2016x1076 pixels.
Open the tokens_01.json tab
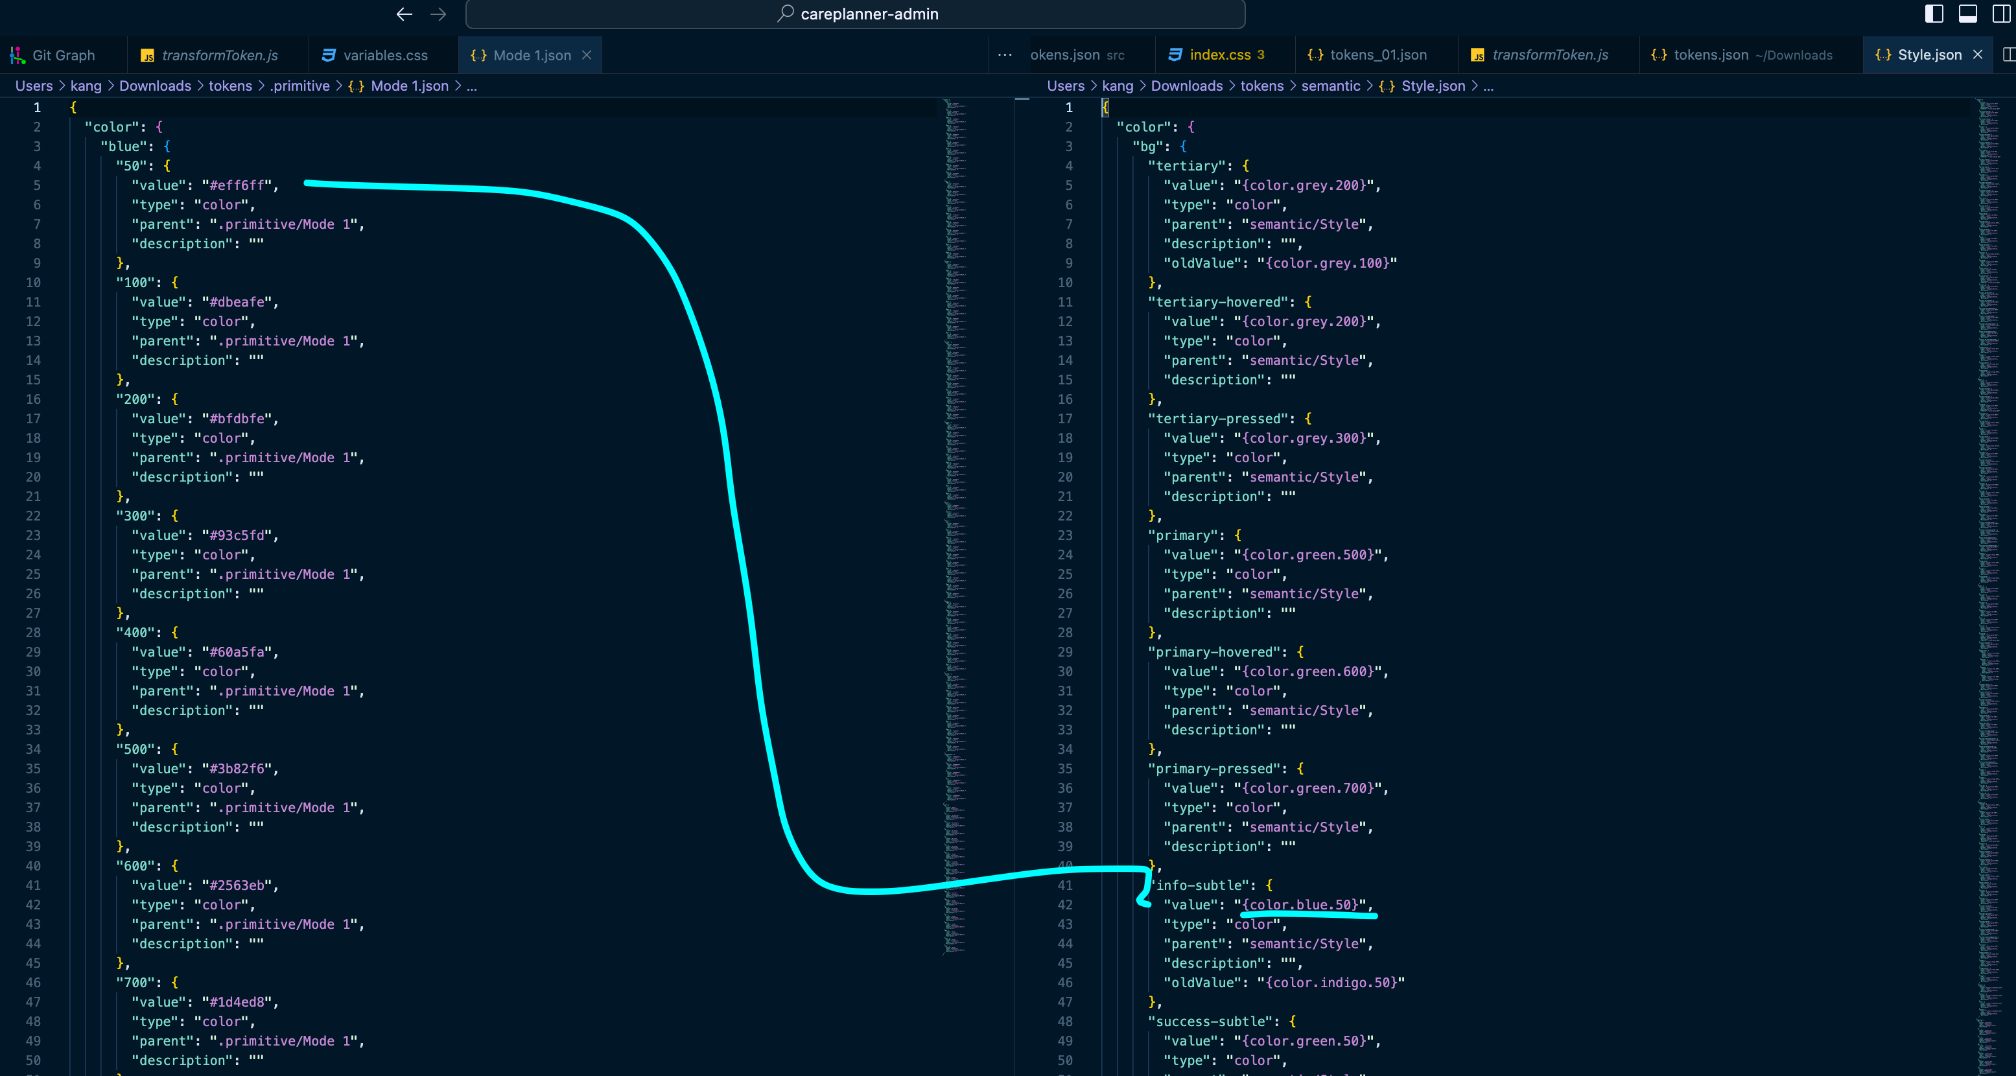click(1377, 55)
